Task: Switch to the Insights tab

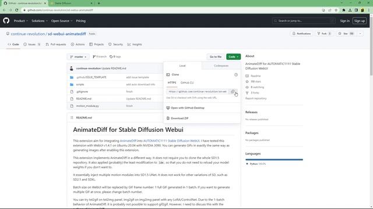Action: 135,44
